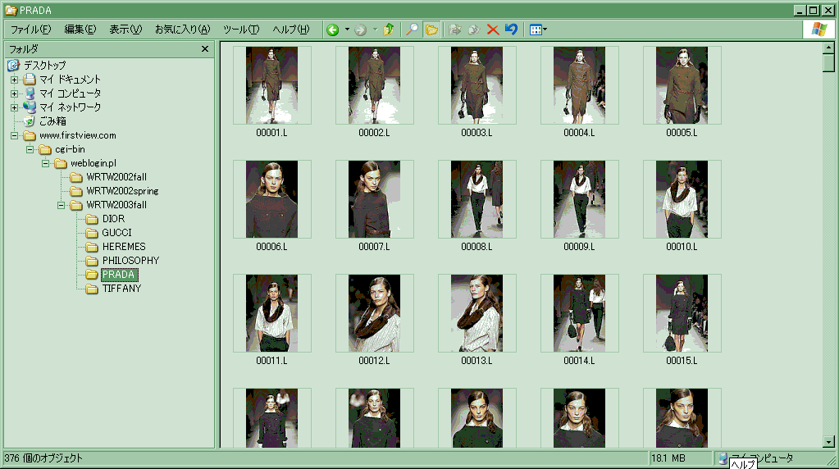Select the TIFFANY folder in tree
Screen dimensions: 839x469
pos(121,289)
